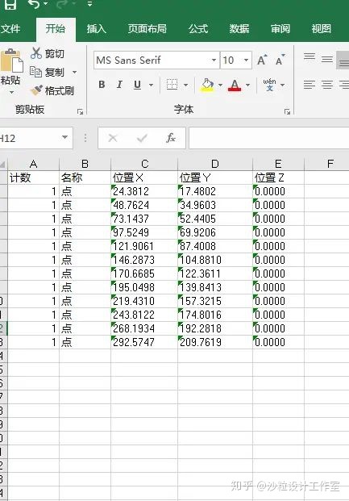
Task: Open the borders dropdown arrow
Action: pyautogui.click(x=186, y=85)
